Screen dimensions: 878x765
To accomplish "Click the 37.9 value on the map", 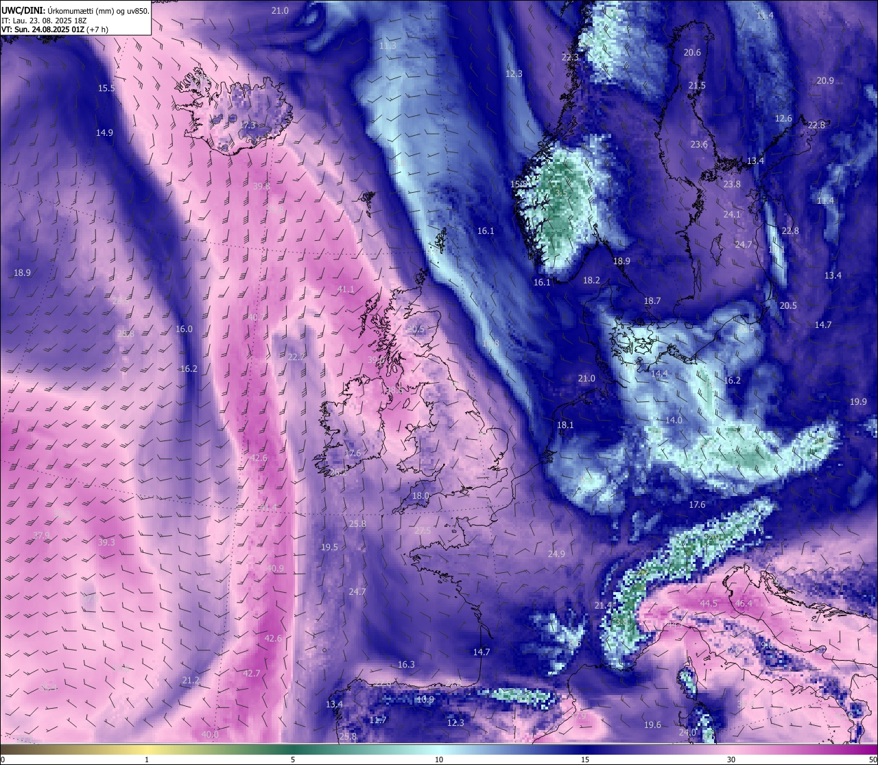I will coord(41,535).
